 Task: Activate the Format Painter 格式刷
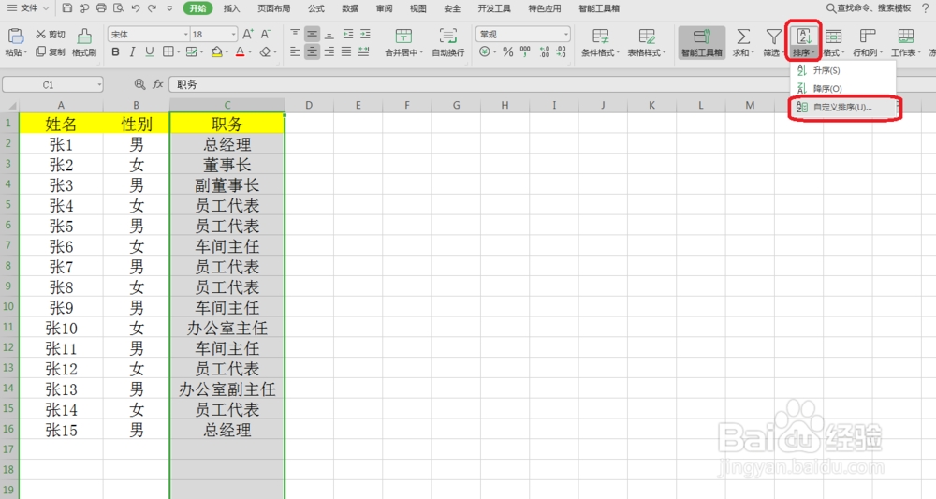point(84,43)
